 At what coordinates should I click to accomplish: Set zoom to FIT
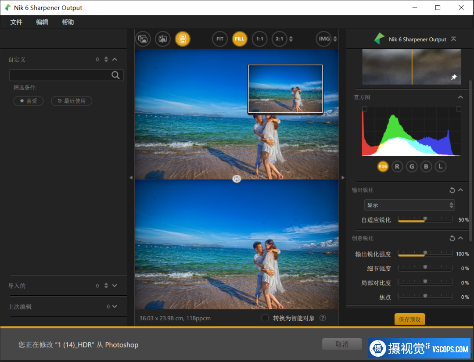pyautogui.click(x=220, y=39)
